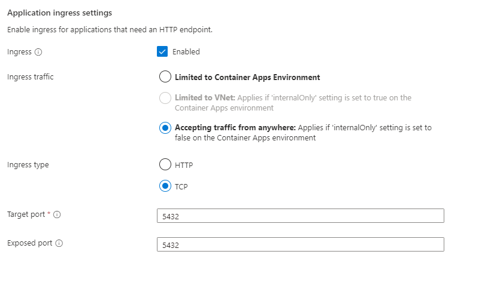Screen dimensions: 497x282
Task: Uncheck the Ingress Enabled checkbox
Action: click(x=162, y=51)
